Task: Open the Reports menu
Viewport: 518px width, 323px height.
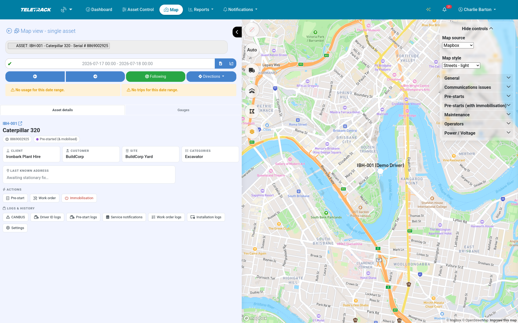Action: coord(201,10)
